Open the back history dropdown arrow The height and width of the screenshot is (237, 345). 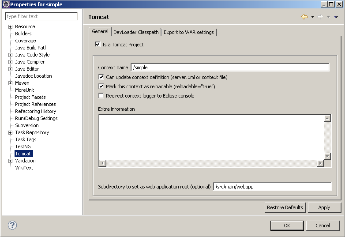point(312,17)
